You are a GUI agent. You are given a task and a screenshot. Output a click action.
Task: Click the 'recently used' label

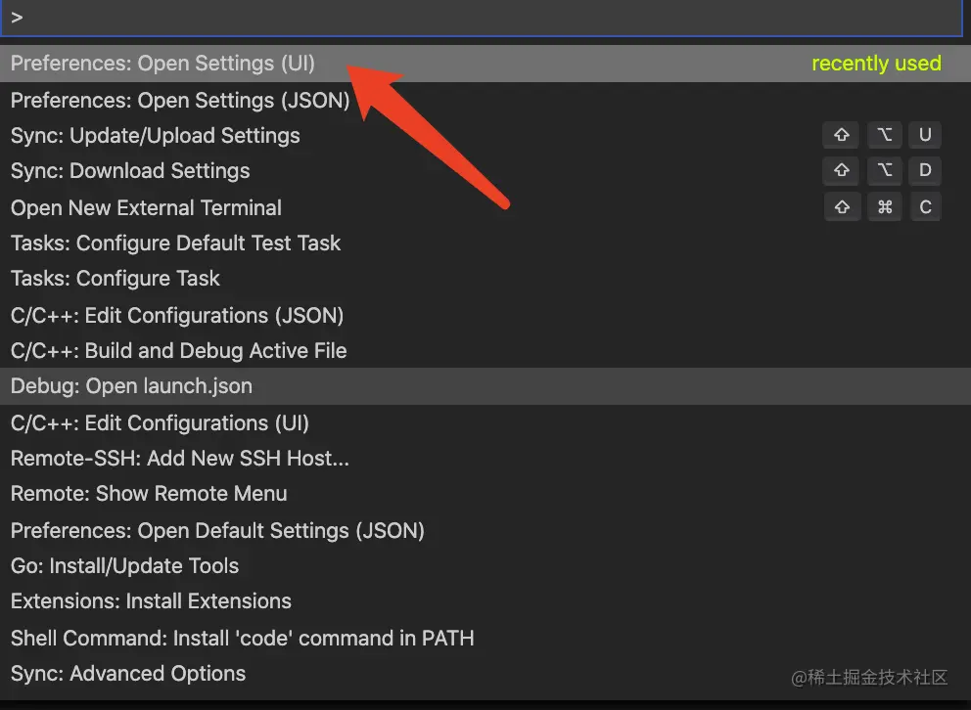[876, 64]
